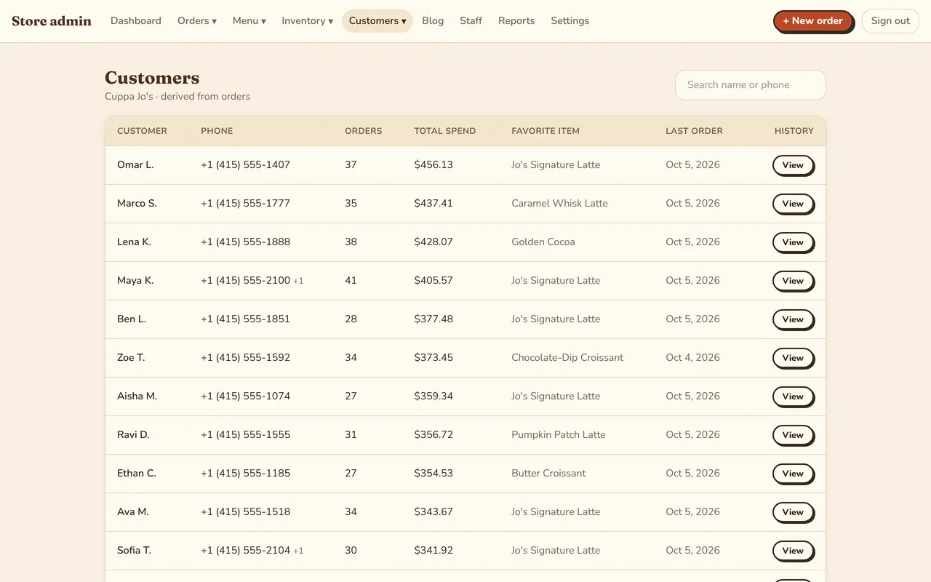View history for Zoe T.
Viewport: 931px width, 582px height.
tap(793, 358)
